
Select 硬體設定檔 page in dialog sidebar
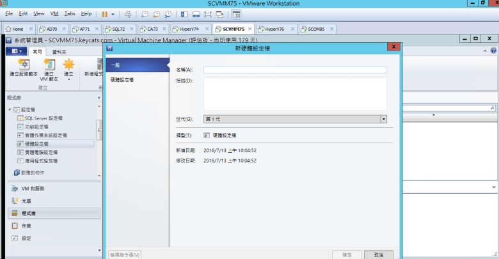pos(122,79)
